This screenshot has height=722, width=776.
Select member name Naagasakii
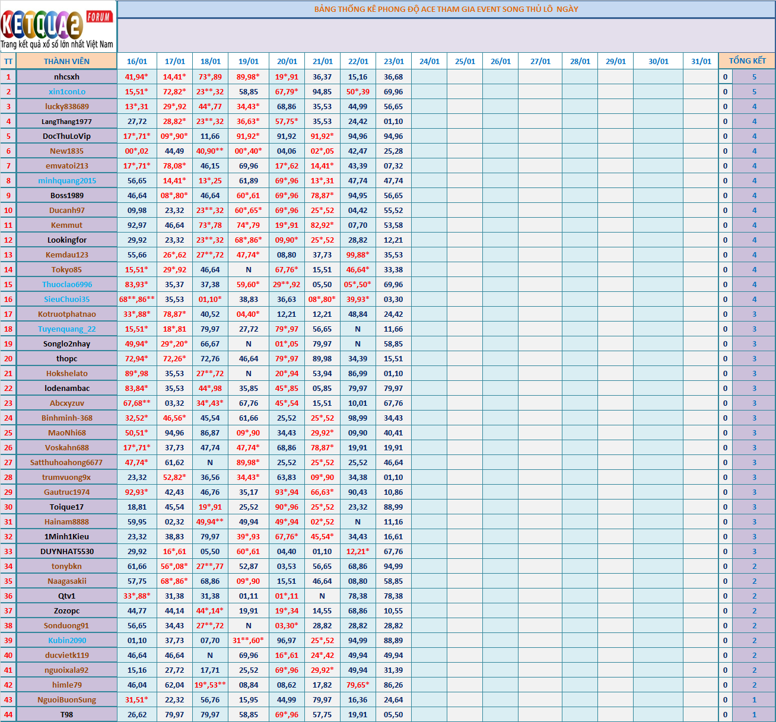[x=66, y=581]
